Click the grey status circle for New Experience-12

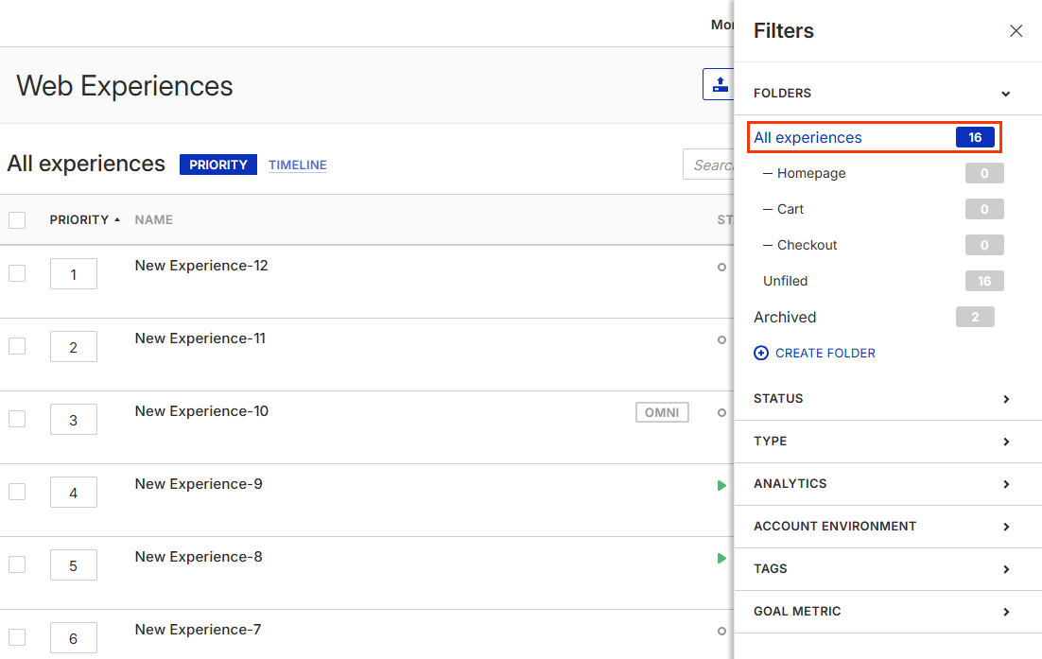[x=721, y=268]
